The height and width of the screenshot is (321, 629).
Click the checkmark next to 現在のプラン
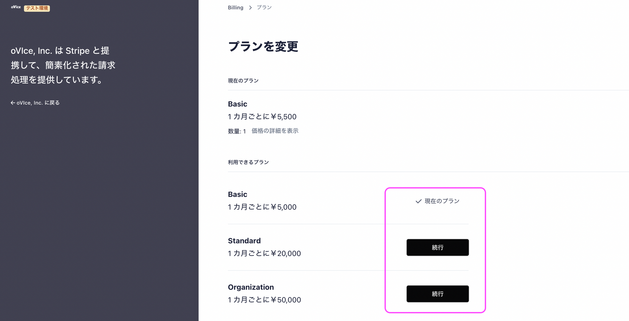tap(418, 201)
